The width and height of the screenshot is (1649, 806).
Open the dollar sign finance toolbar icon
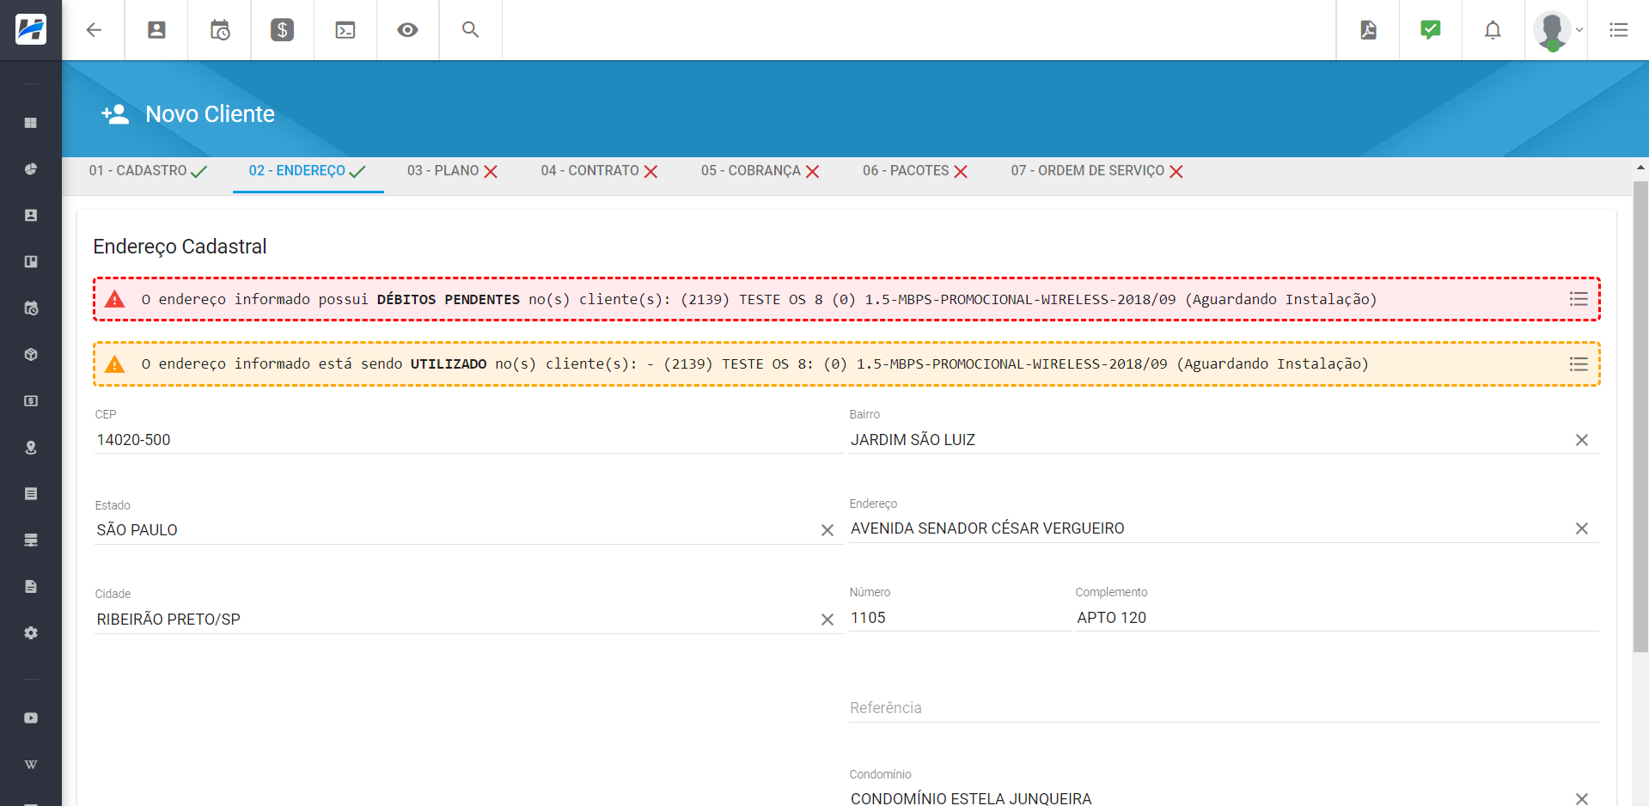coord(283,30)
